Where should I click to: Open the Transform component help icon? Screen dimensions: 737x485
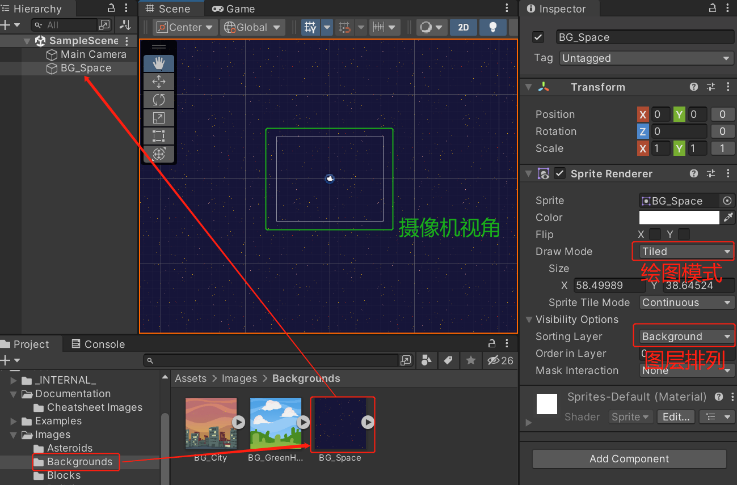coord(694,87)
